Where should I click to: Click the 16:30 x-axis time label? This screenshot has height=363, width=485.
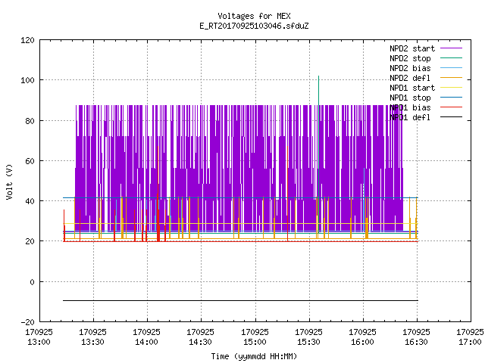[x=416, y=343]
